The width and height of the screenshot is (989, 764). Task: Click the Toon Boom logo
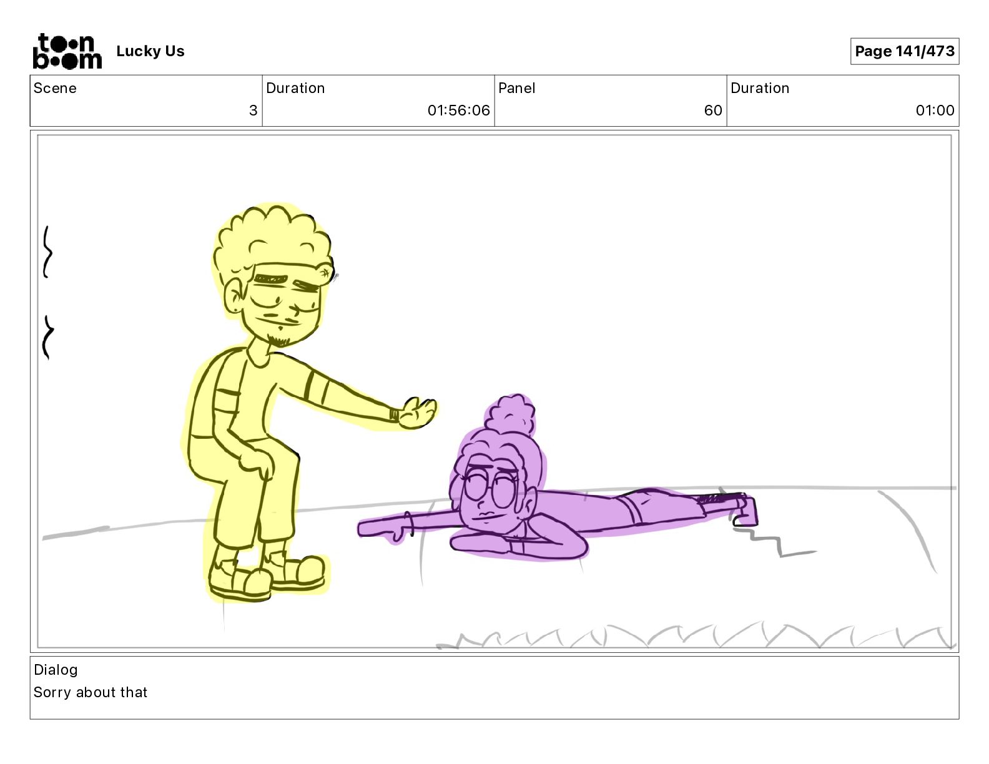(67, 51)
